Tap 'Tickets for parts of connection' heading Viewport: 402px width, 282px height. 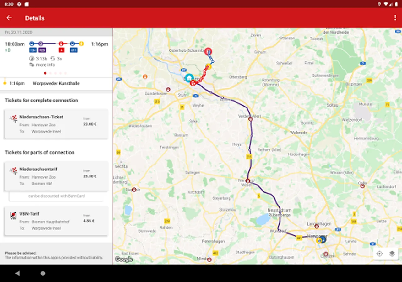click(x=40, y=153)
